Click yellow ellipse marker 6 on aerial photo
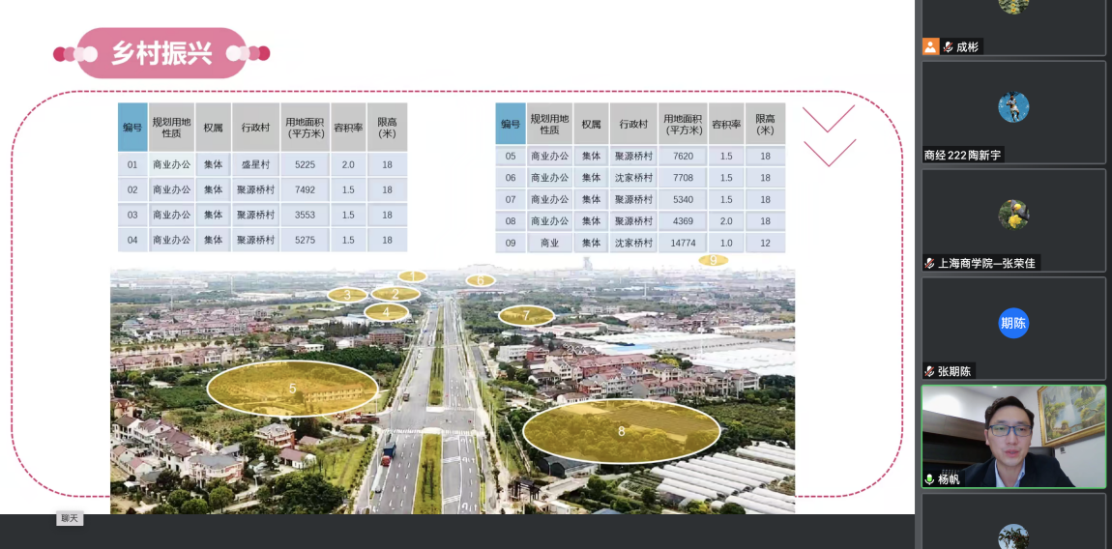This screenshot has height=549, width=1112. click(x=481, y=280)
